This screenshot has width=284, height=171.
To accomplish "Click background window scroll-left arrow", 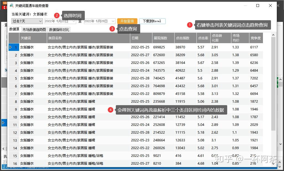I will [3, 149].
